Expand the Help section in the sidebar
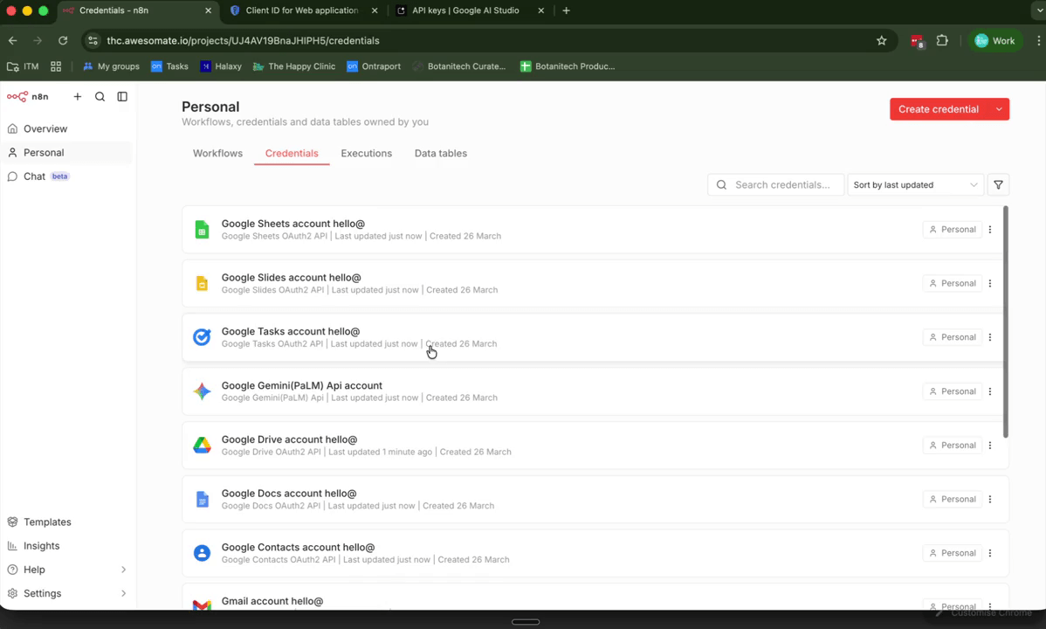Screen dimensions: 1046x629 pos(123,569)
